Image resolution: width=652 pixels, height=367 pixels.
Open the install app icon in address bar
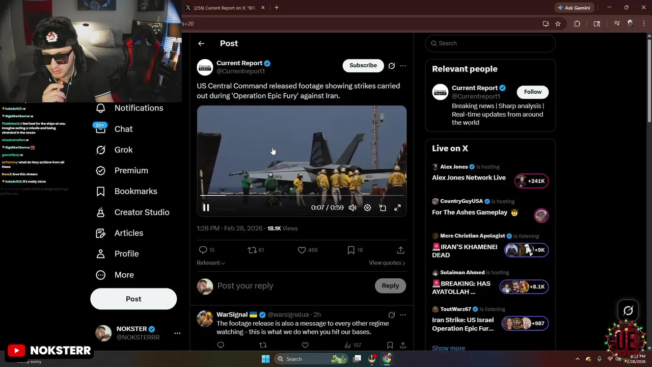[x=546, y=23]
